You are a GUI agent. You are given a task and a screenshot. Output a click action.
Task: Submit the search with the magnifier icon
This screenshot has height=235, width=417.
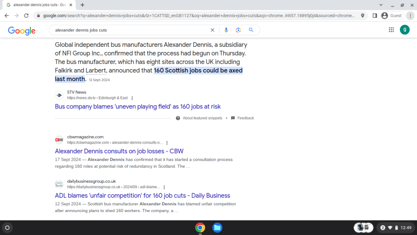(251, 30)
